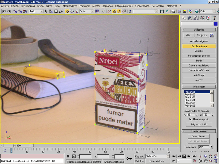Click the Redo arrow in the toolbar
219x164 pixels.
click(x=9, y=11)
